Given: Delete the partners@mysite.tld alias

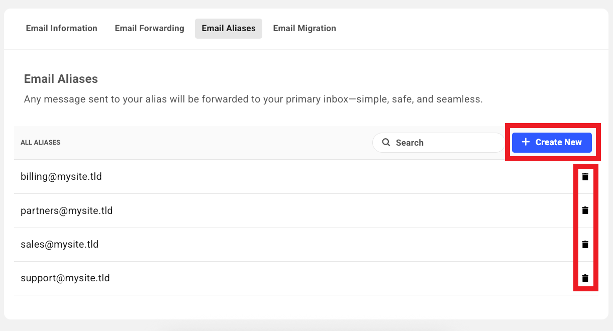Looking at the screenshot, I should (585, 210).
